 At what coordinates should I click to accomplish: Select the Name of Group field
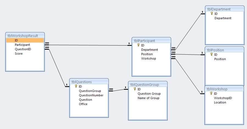[148, 98]
